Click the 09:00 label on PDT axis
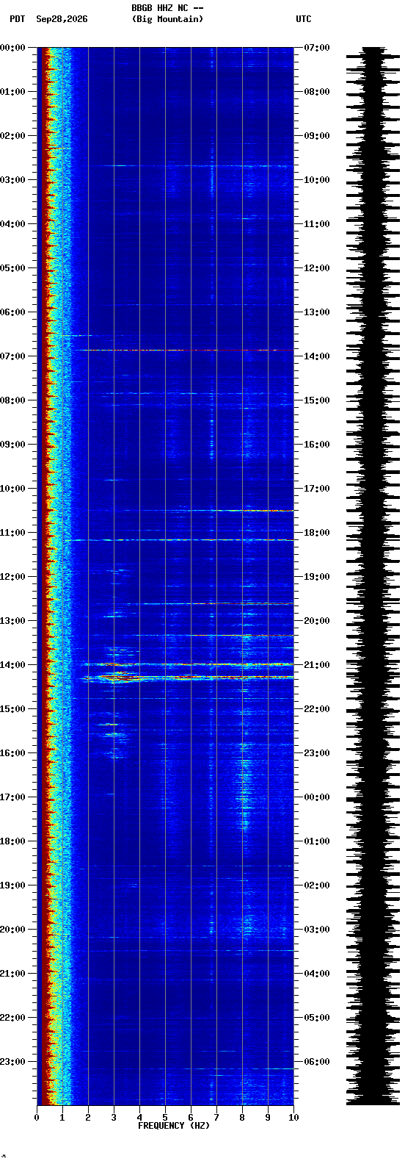The height and width of the screenshot is (1164, 405). (x=12, y=445)
